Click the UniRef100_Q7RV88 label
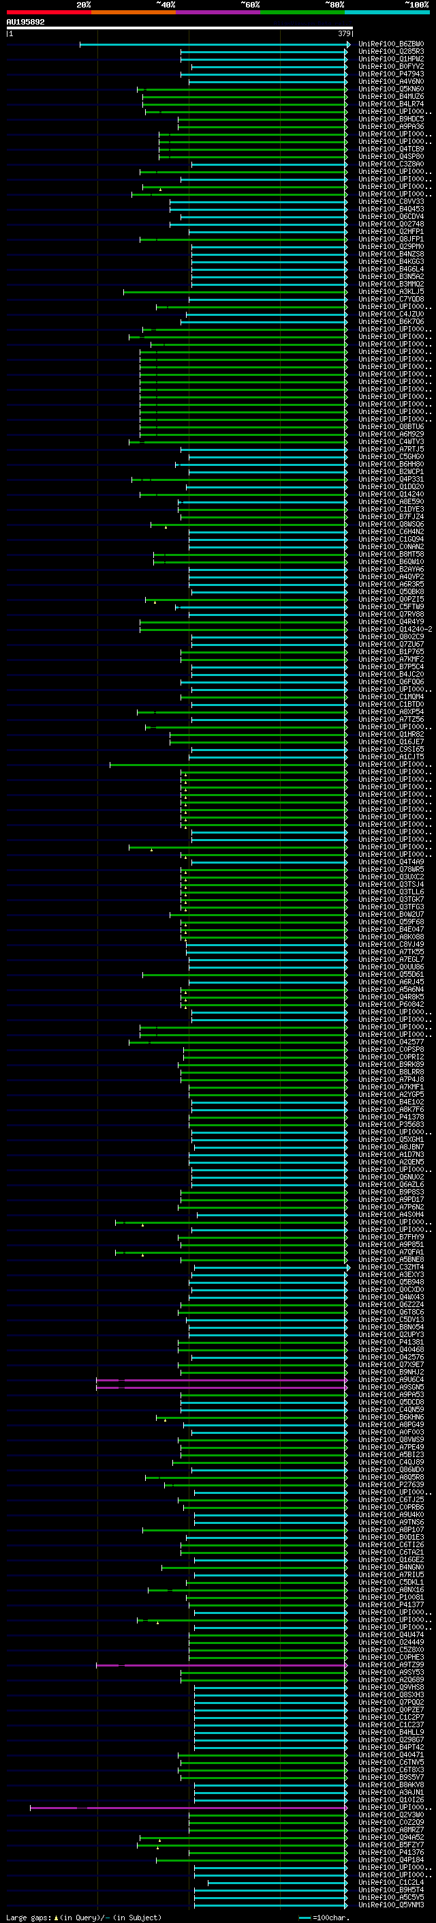 pyautogui.click(x=390, y=615)
